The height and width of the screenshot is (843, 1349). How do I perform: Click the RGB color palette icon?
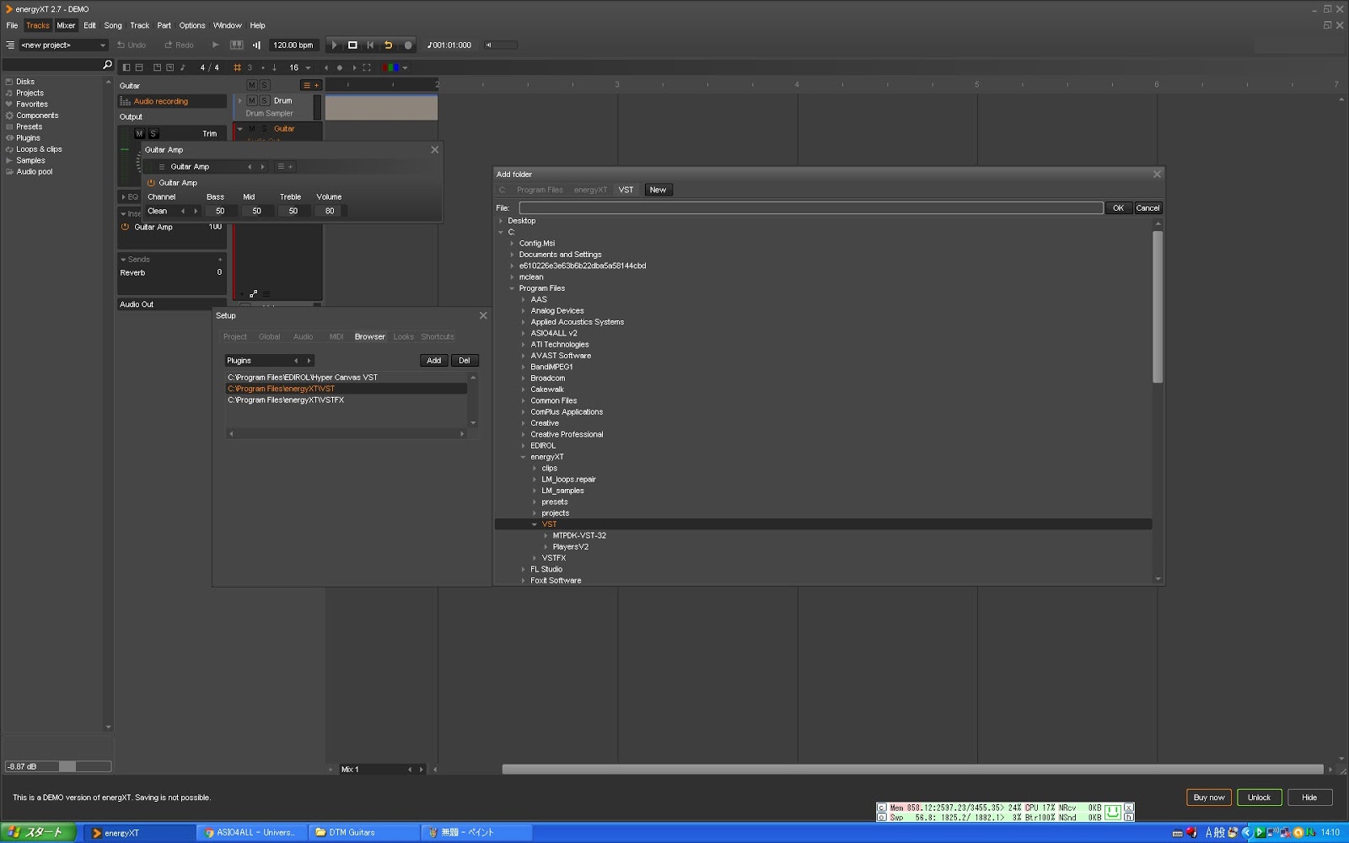coord(390,67)
